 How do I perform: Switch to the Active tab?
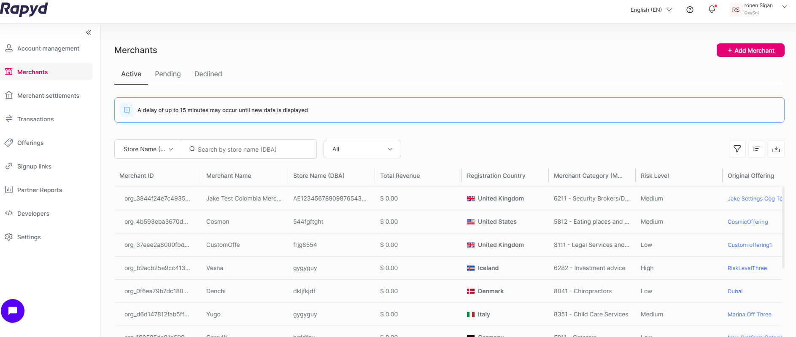click(x=131, y=74)
